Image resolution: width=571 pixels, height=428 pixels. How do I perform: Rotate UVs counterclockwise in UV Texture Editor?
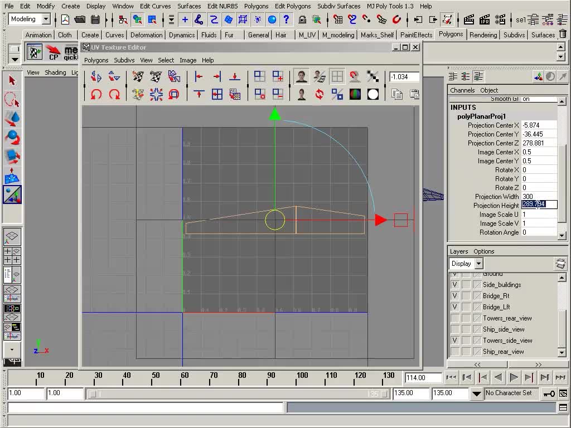point(96,94)
